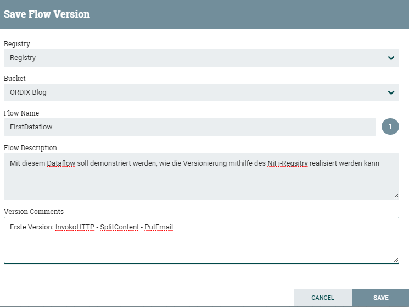Click the underlined word 'Dataflow' in description
Image resolution: width=409 pixels, height=307 pixels.
(61, 163)
